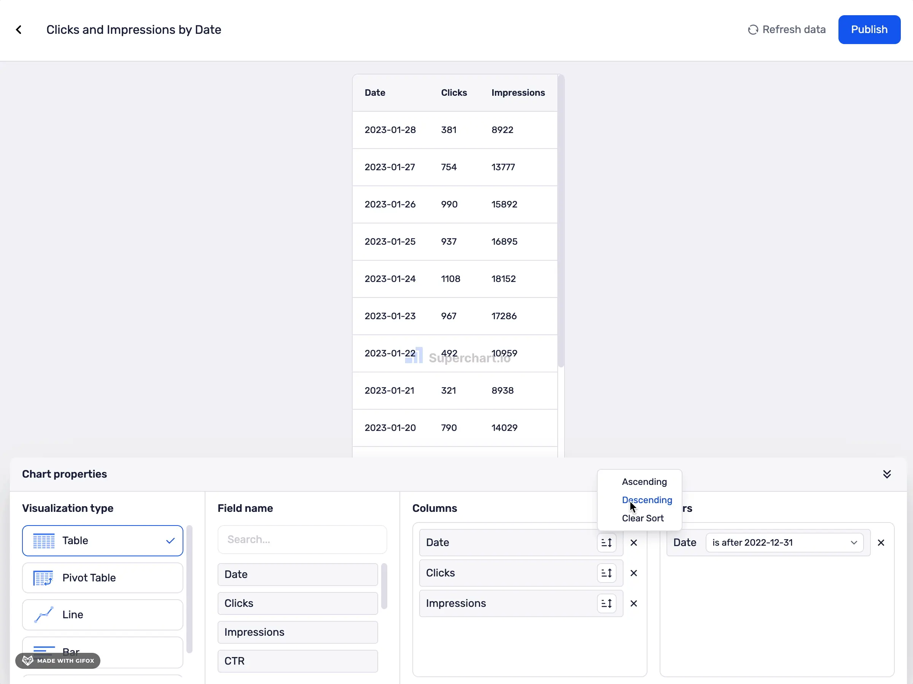Click the Refresh data icon
The width and height of the screenshot is (913, 684).
tap(753, 30)
